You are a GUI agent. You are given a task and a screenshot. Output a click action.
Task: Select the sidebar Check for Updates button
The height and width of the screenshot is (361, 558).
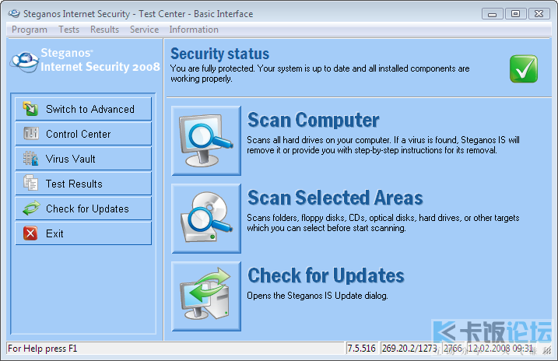83,209
